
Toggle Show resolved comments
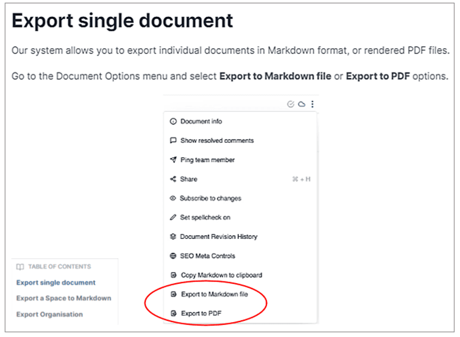click(217, 141)
